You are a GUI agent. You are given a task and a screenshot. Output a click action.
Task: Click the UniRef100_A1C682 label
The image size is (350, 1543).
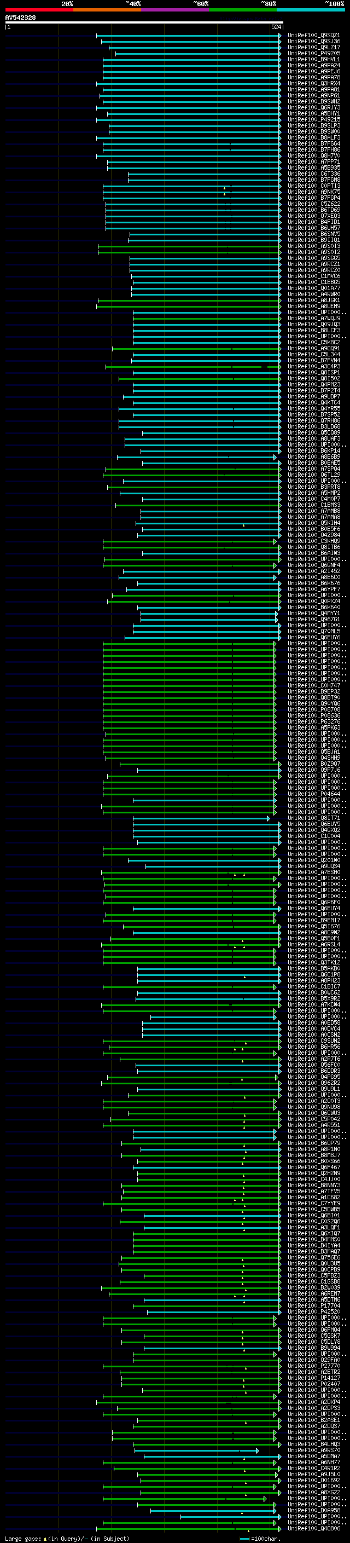pyautogui.click(x=313, y=1198)
